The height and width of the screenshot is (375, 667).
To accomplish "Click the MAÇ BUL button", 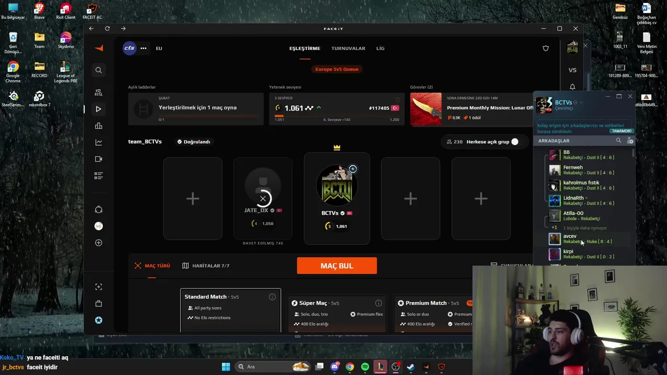I will pyautogui.click(x=337, y=266).
